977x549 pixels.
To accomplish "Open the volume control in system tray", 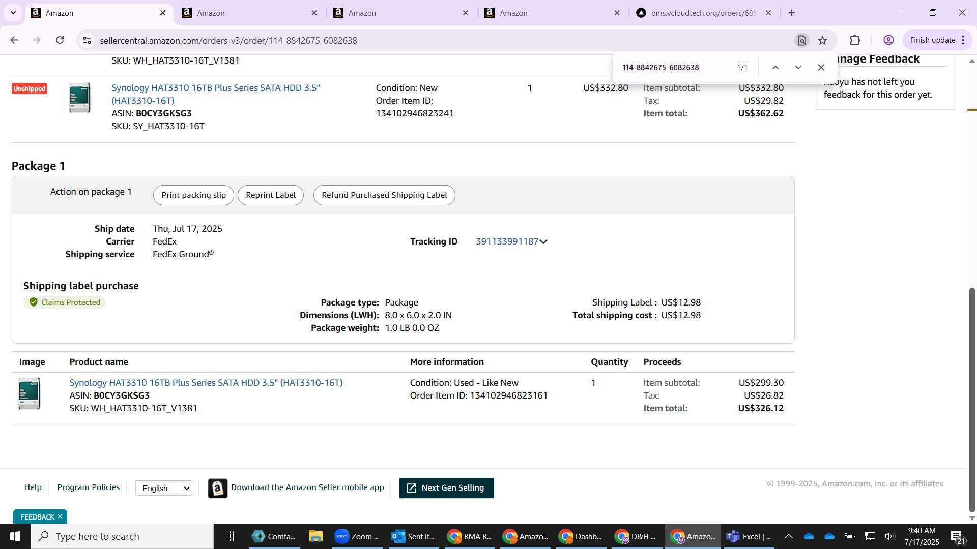I will click(x=889, y=536).
